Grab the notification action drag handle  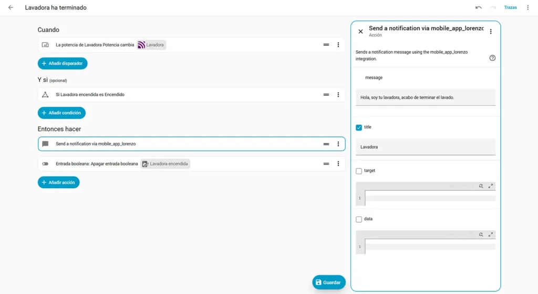point(326,144)
